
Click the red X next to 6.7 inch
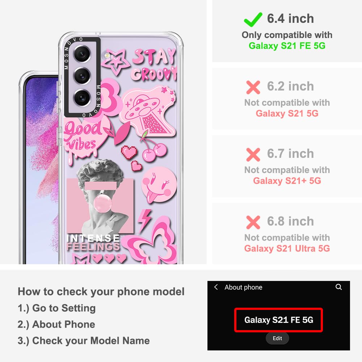point(253,155)
